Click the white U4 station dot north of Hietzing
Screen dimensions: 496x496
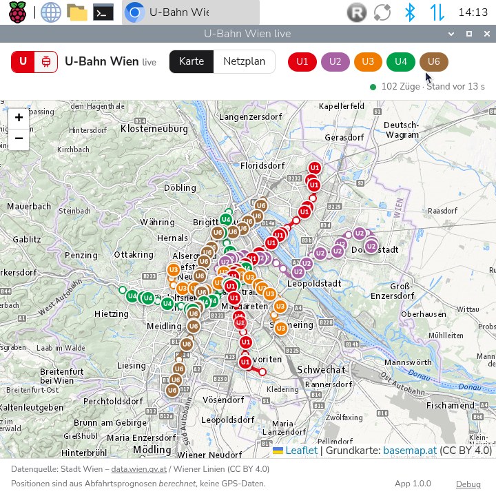click(123, 290)
